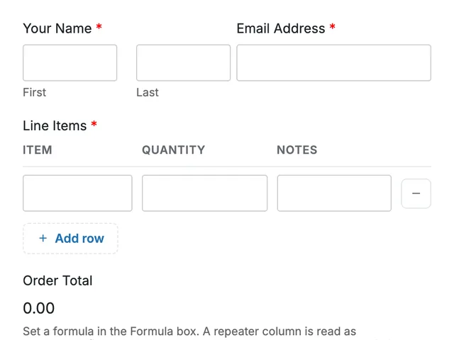Select the Item input in line items

click(77, 193)
